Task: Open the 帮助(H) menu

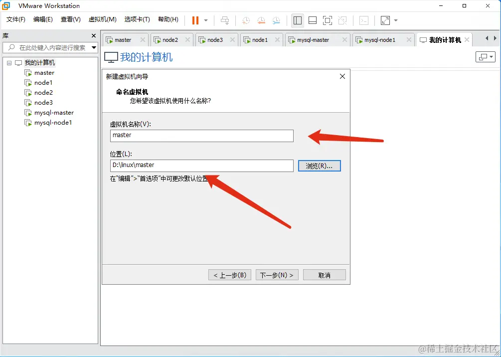Action: [x=168, y=19]
